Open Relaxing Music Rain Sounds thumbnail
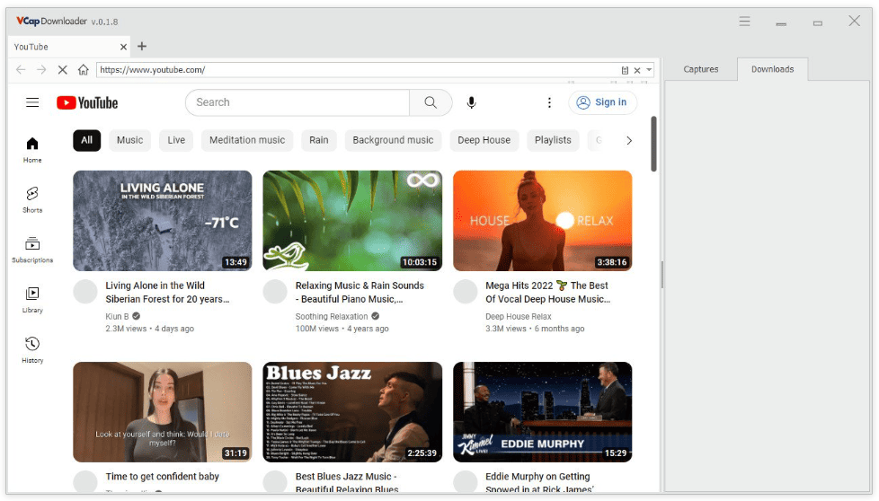Image resolution: width=879 pixels, height=501 pixels. [352, 221]
